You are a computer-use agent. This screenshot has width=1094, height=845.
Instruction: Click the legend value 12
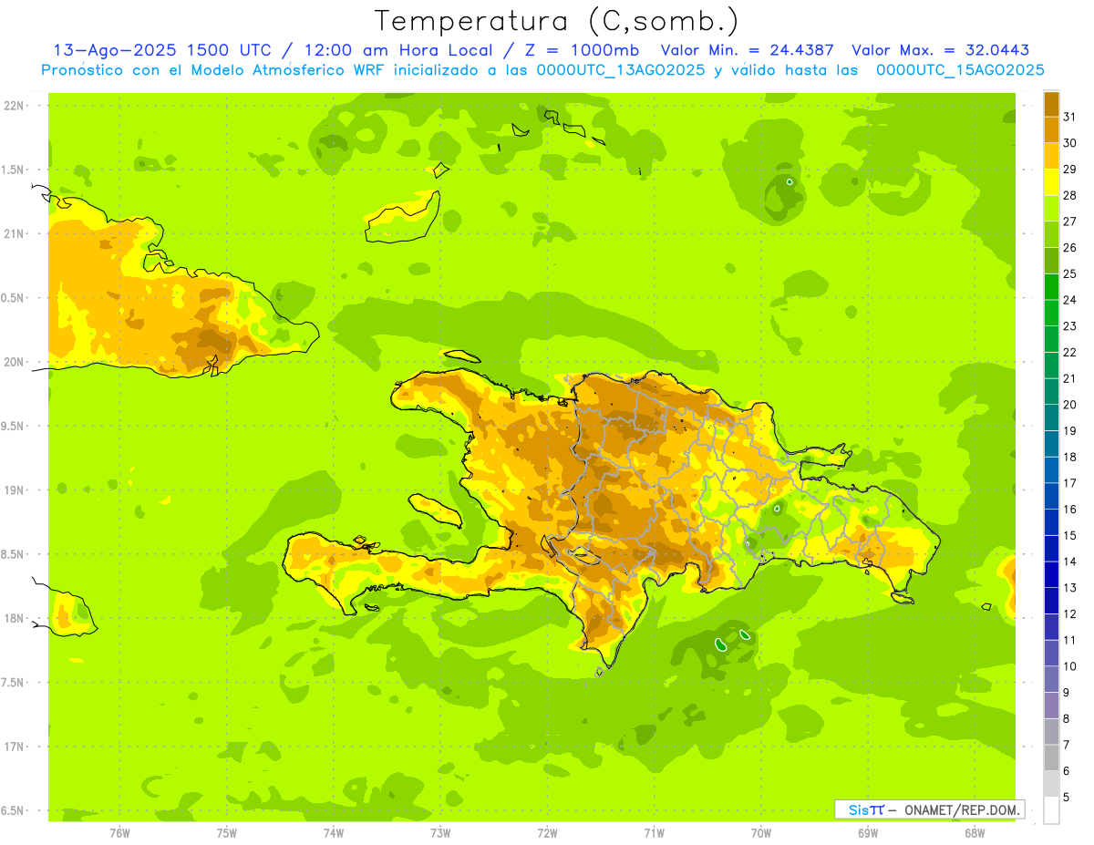click(1070, 613)
